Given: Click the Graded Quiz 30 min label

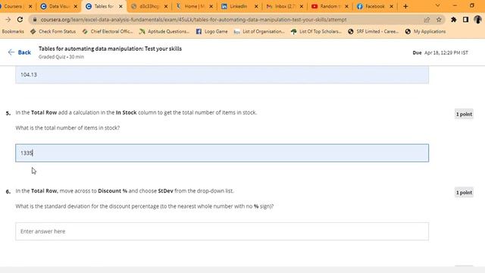Looking at the screenshot, I should [61, 57].
